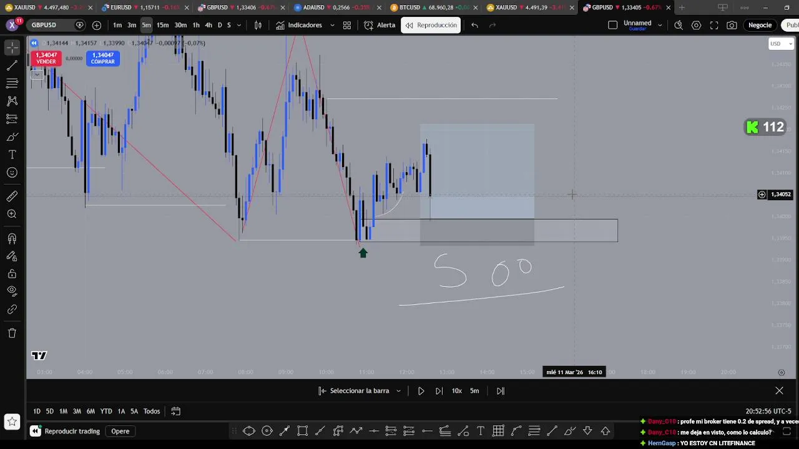The image size is (799, 449).
Task: Open the layout selection square icon
Action: pyautogui.click(x=612, y=25)
